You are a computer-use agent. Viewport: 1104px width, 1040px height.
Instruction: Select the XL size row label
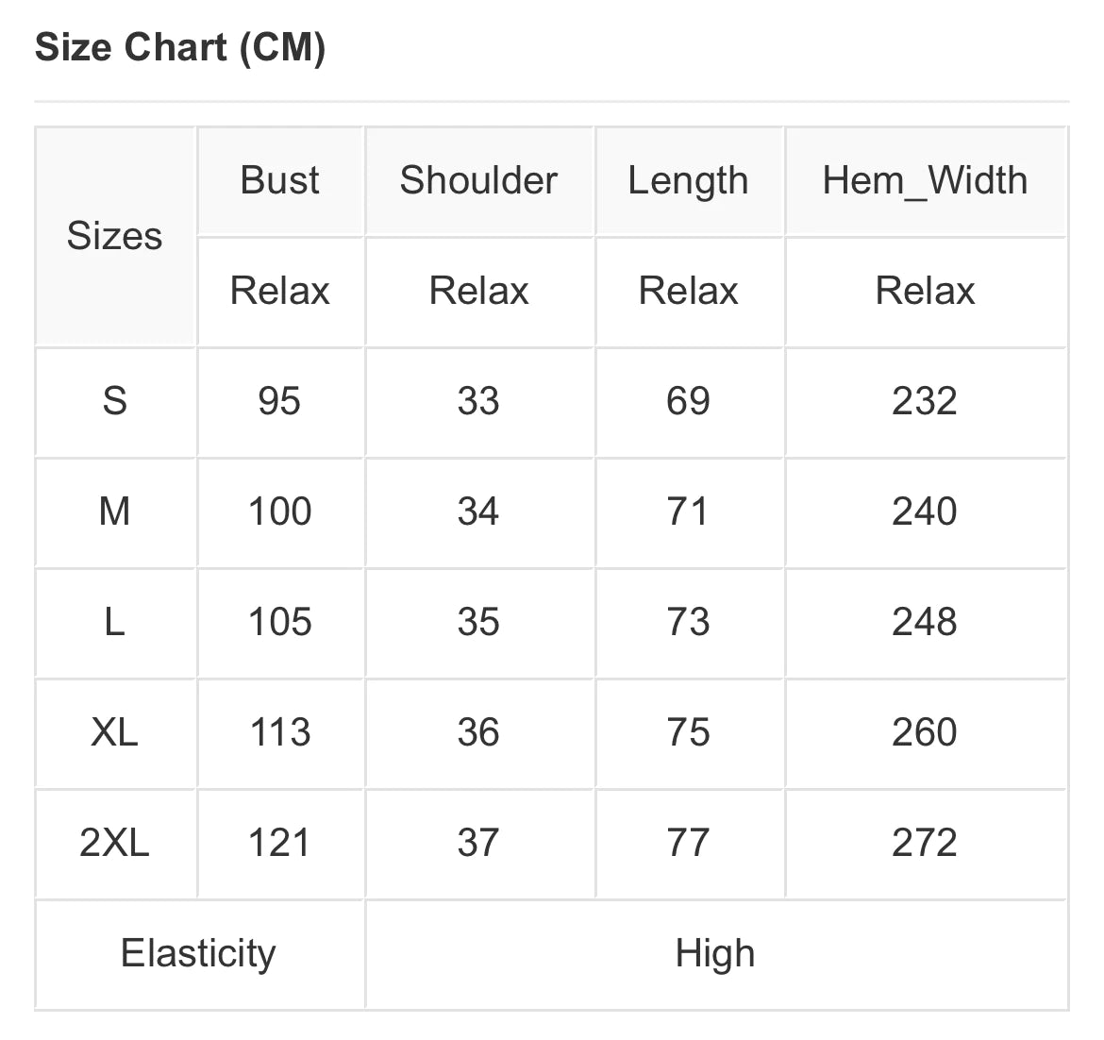click(x=114, y=732)
